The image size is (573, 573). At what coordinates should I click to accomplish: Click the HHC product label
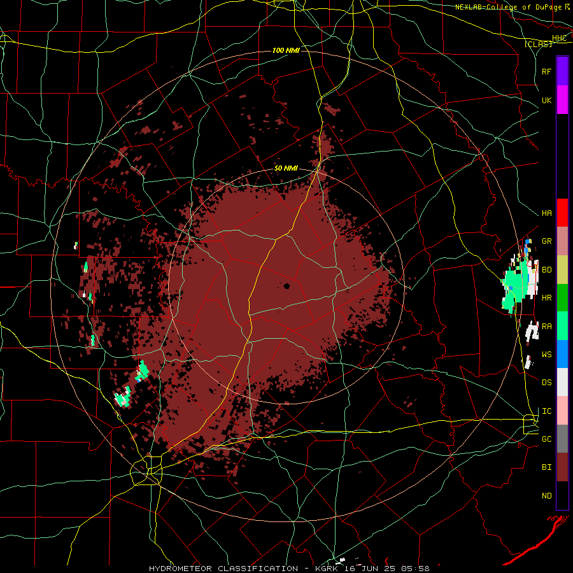pyautogui.click(x=559, y=38)
